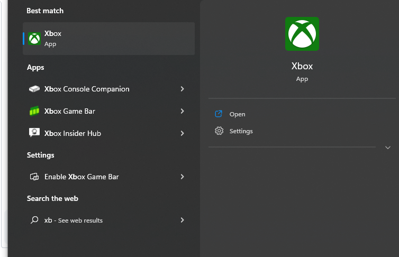Open Xbox app Settings link
The height and width of the screenshot is (257, 399).
241,131
